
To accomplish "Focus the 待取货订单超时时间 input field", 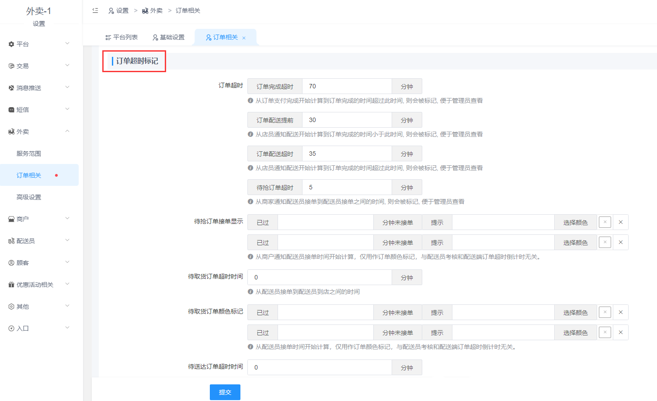I will click(320, 277).
